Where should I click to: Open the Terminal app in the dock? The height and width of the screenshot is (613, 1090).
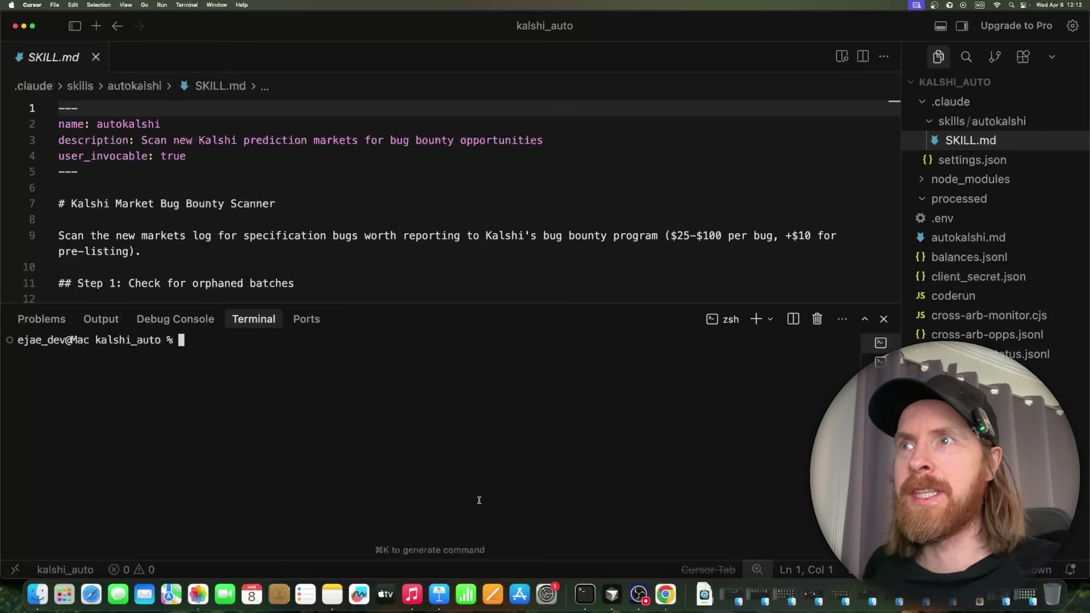click(585, 594)
